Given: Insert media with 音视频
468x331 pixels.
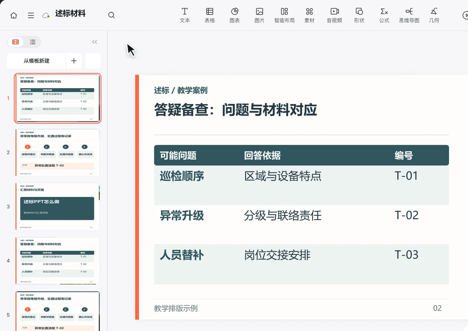Looking at the screenshot, I should (x=335, y=15).
